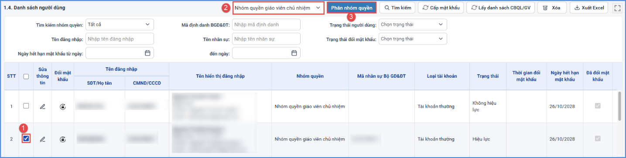Reset password icon in row 2
The image size is (626, 158).
click(63, 139)
